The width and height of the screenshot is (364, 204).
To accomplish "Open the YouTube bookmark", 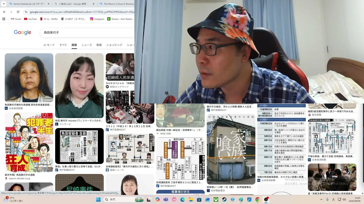I will pyautogui.click(x=30, y=19).
